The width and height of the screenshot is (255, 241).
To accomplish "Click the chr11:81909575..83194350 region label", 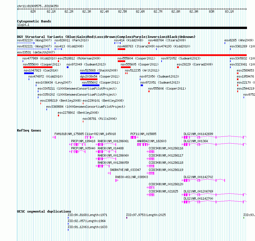I will (x=38, y=6).
